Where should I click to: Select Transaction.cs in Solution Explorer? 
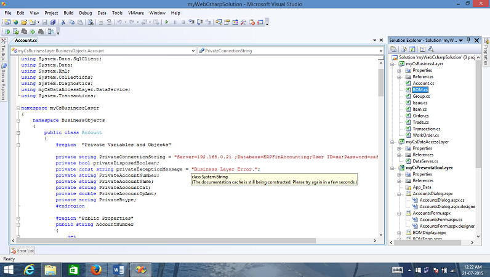[x=426, y=129]
